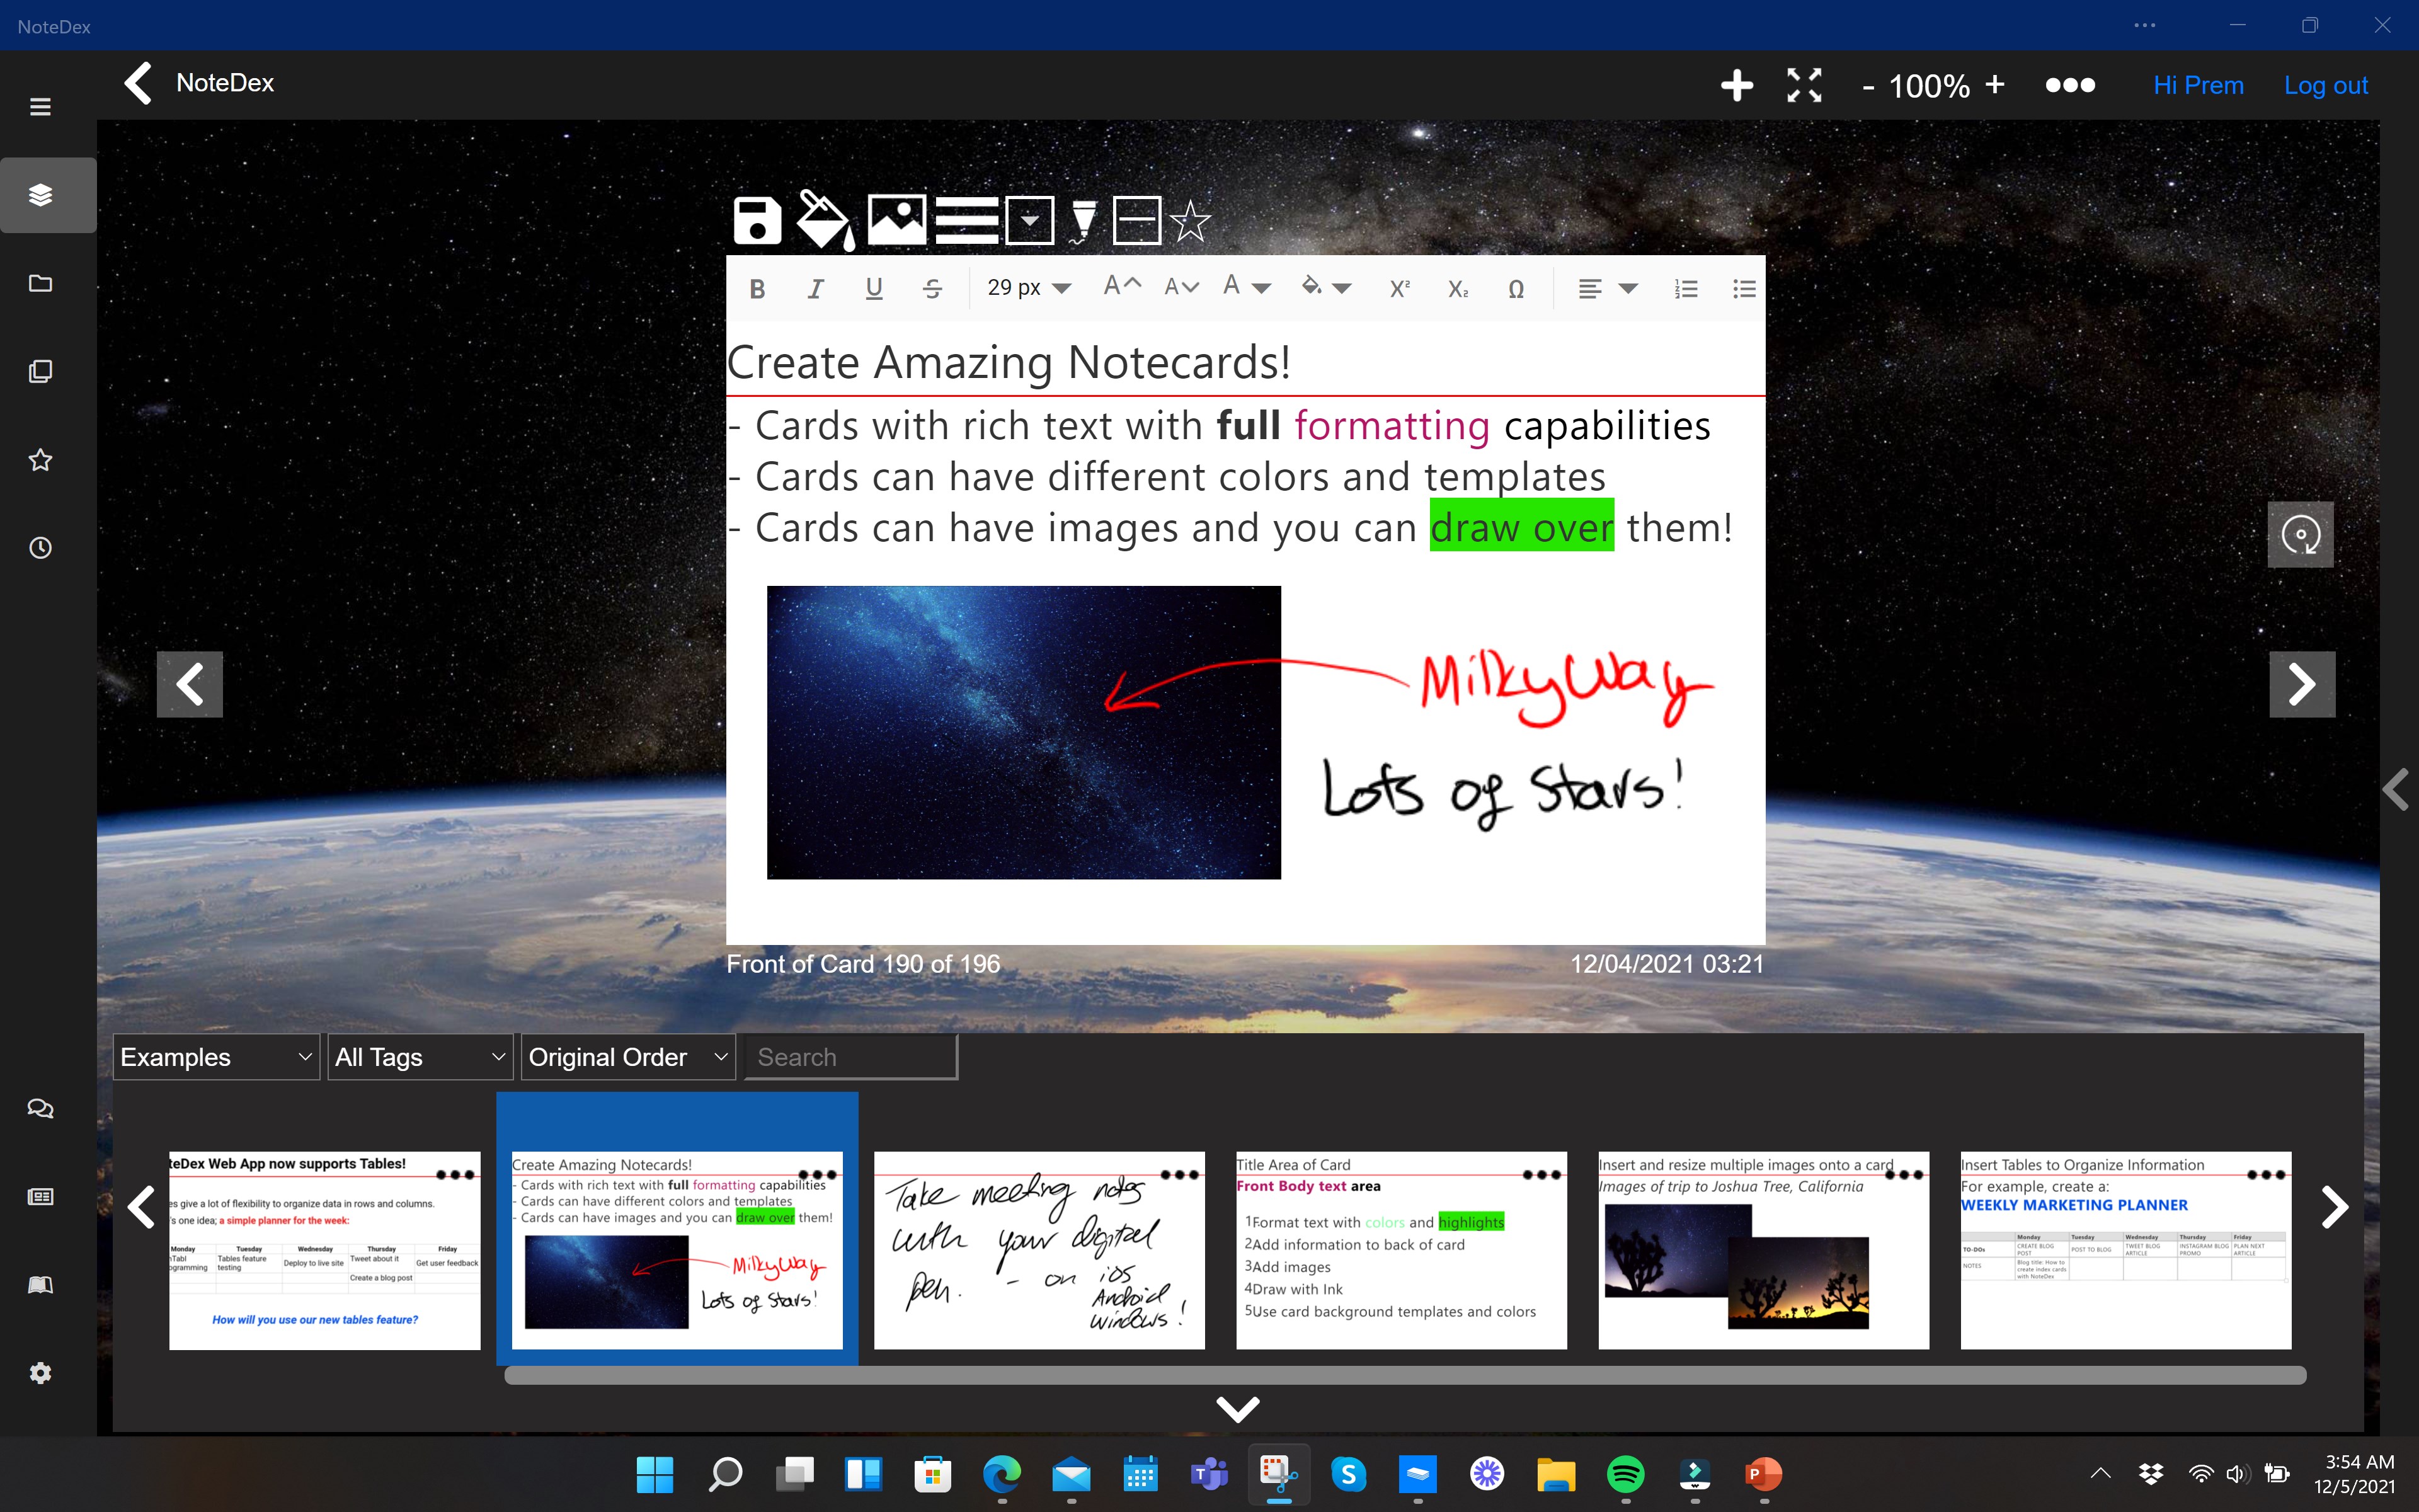Click the Search cards input field
Viewport: 2419px width, 1512px height.
850,1057
